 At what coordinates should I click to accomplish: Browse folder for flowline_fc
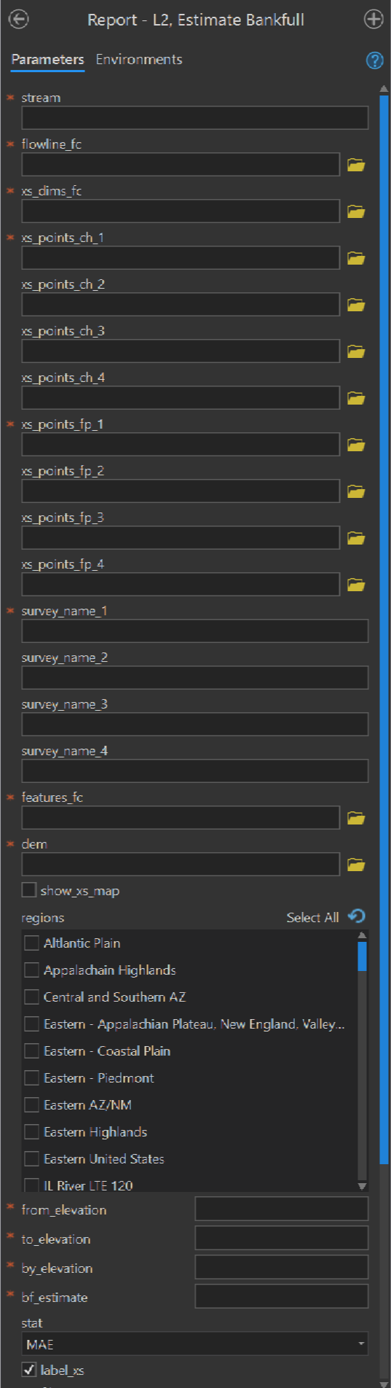pos(356,165)
